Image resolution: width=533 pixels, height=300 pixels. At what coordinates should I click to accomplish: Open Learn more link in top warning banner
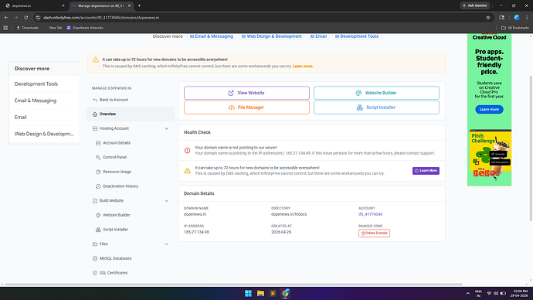[303, 66]
